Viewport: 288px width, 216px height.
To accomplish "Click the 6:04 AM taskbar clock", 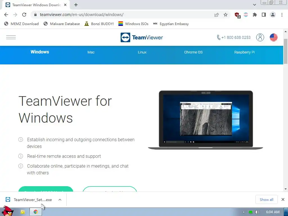I will click(x=273, y=212).
